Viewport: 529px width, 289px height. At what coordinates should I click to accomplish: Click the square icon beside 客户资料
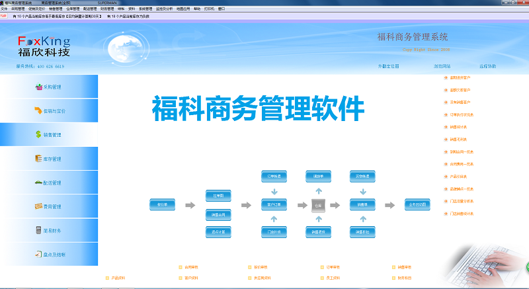pos(181,278)
